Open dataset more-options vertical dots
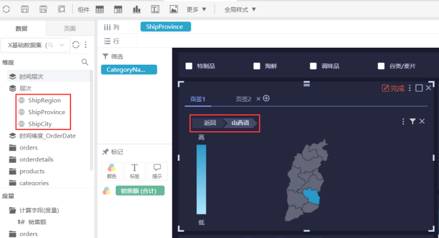The image size is (439, 238). [86, 45]
